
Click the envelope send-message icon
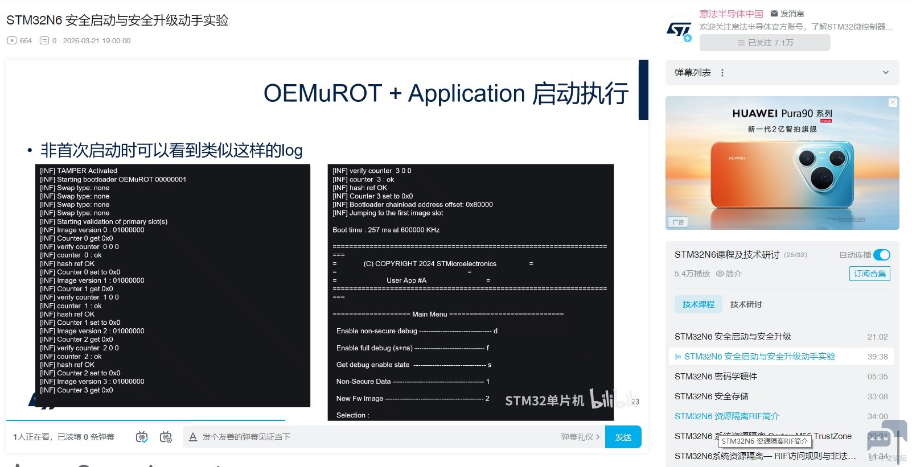pos(774,14)
